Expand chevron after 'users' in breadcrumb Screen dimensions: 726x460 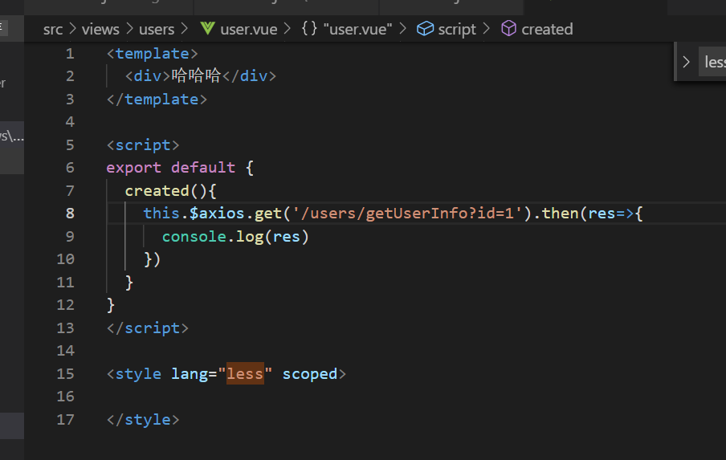tap(185, 29)
